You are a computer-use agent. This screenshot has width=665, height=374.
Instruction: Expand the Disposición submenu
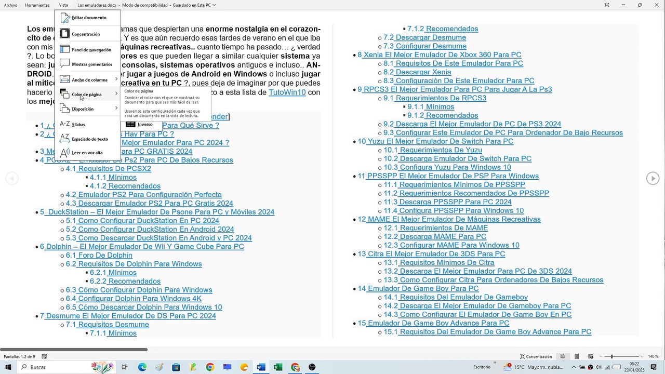click(x=116, y=109)
